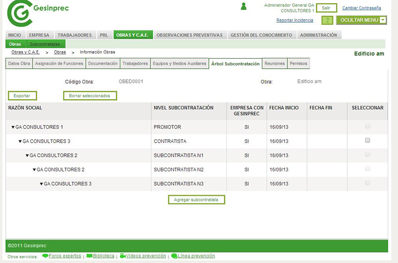Switch to the Trabajadores tab of the obra
Screen dimensions: 398x263
point(134,64)
